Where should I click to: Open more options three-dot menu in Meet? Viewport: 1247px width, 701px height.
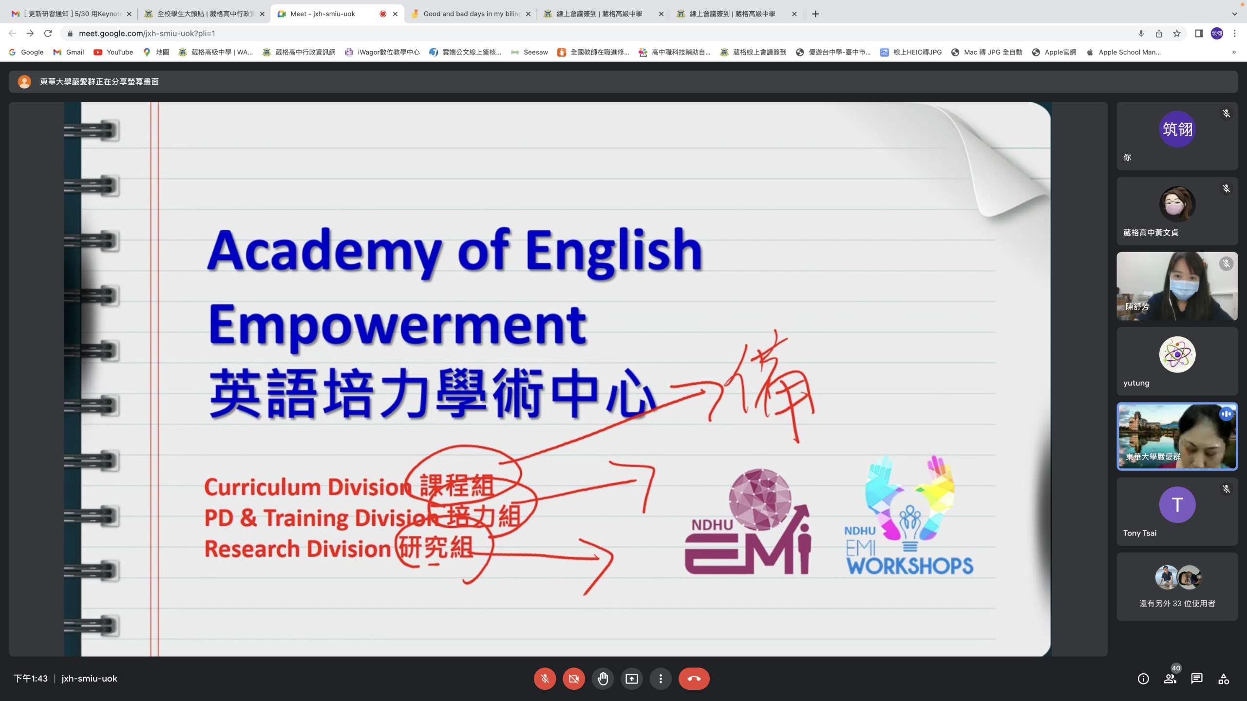661,679
